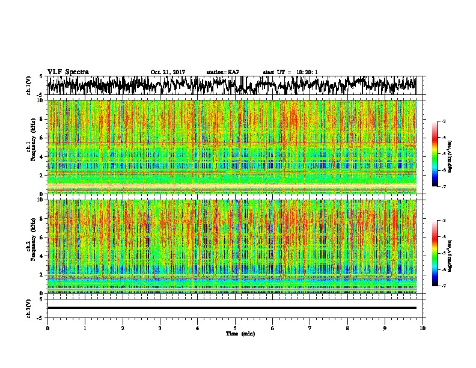Click the "6" kHz tick of ch.1 spectrogram
This screenshot has height=368, width=476.
(x=41, y=138)
